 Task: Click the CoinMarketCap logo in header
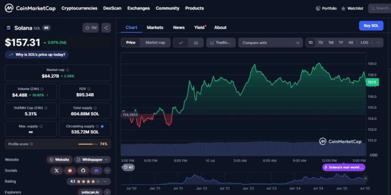pos(30,8)
